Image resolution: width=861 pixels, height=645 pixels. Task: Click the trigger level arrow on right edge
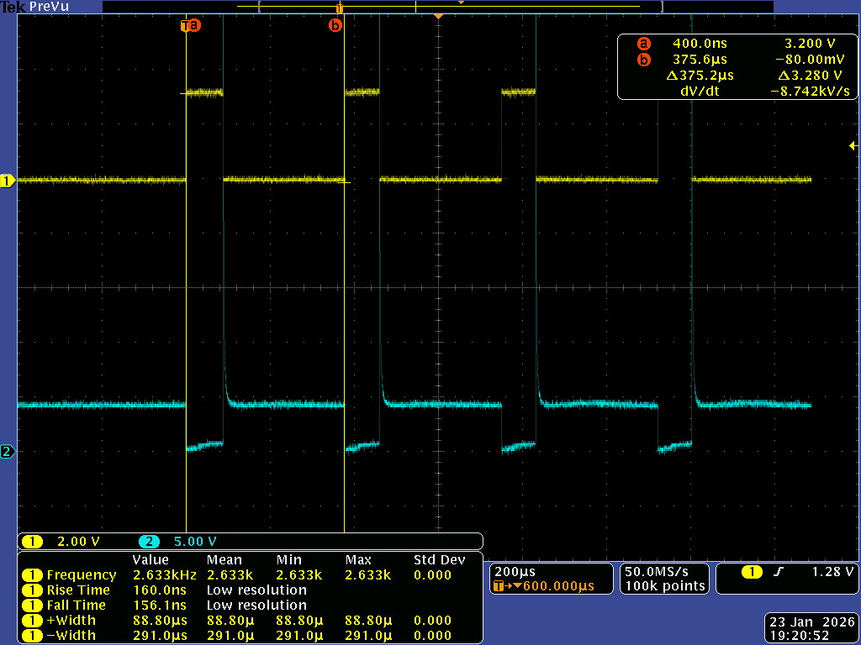point(853,146)
